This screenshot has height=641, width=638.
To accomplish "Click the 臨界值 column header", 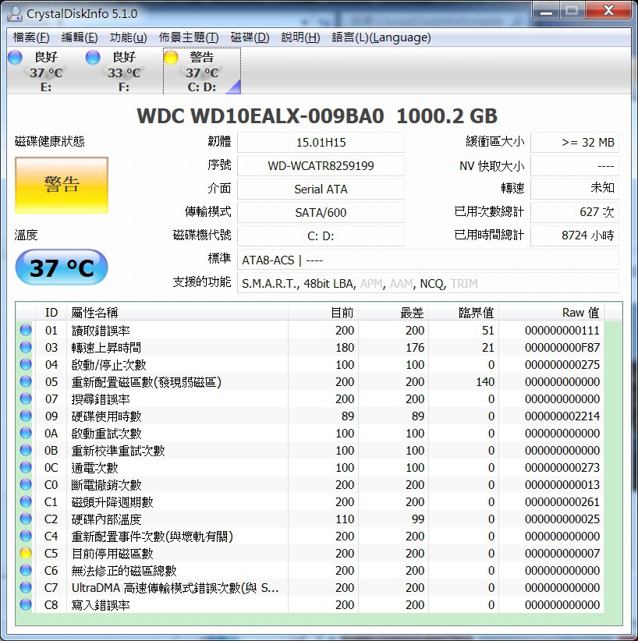I will click(464, 313).
